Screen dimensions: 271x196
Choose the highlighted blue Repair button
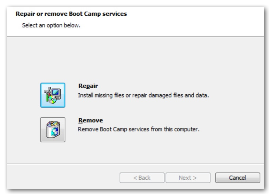tap(53, 95)
